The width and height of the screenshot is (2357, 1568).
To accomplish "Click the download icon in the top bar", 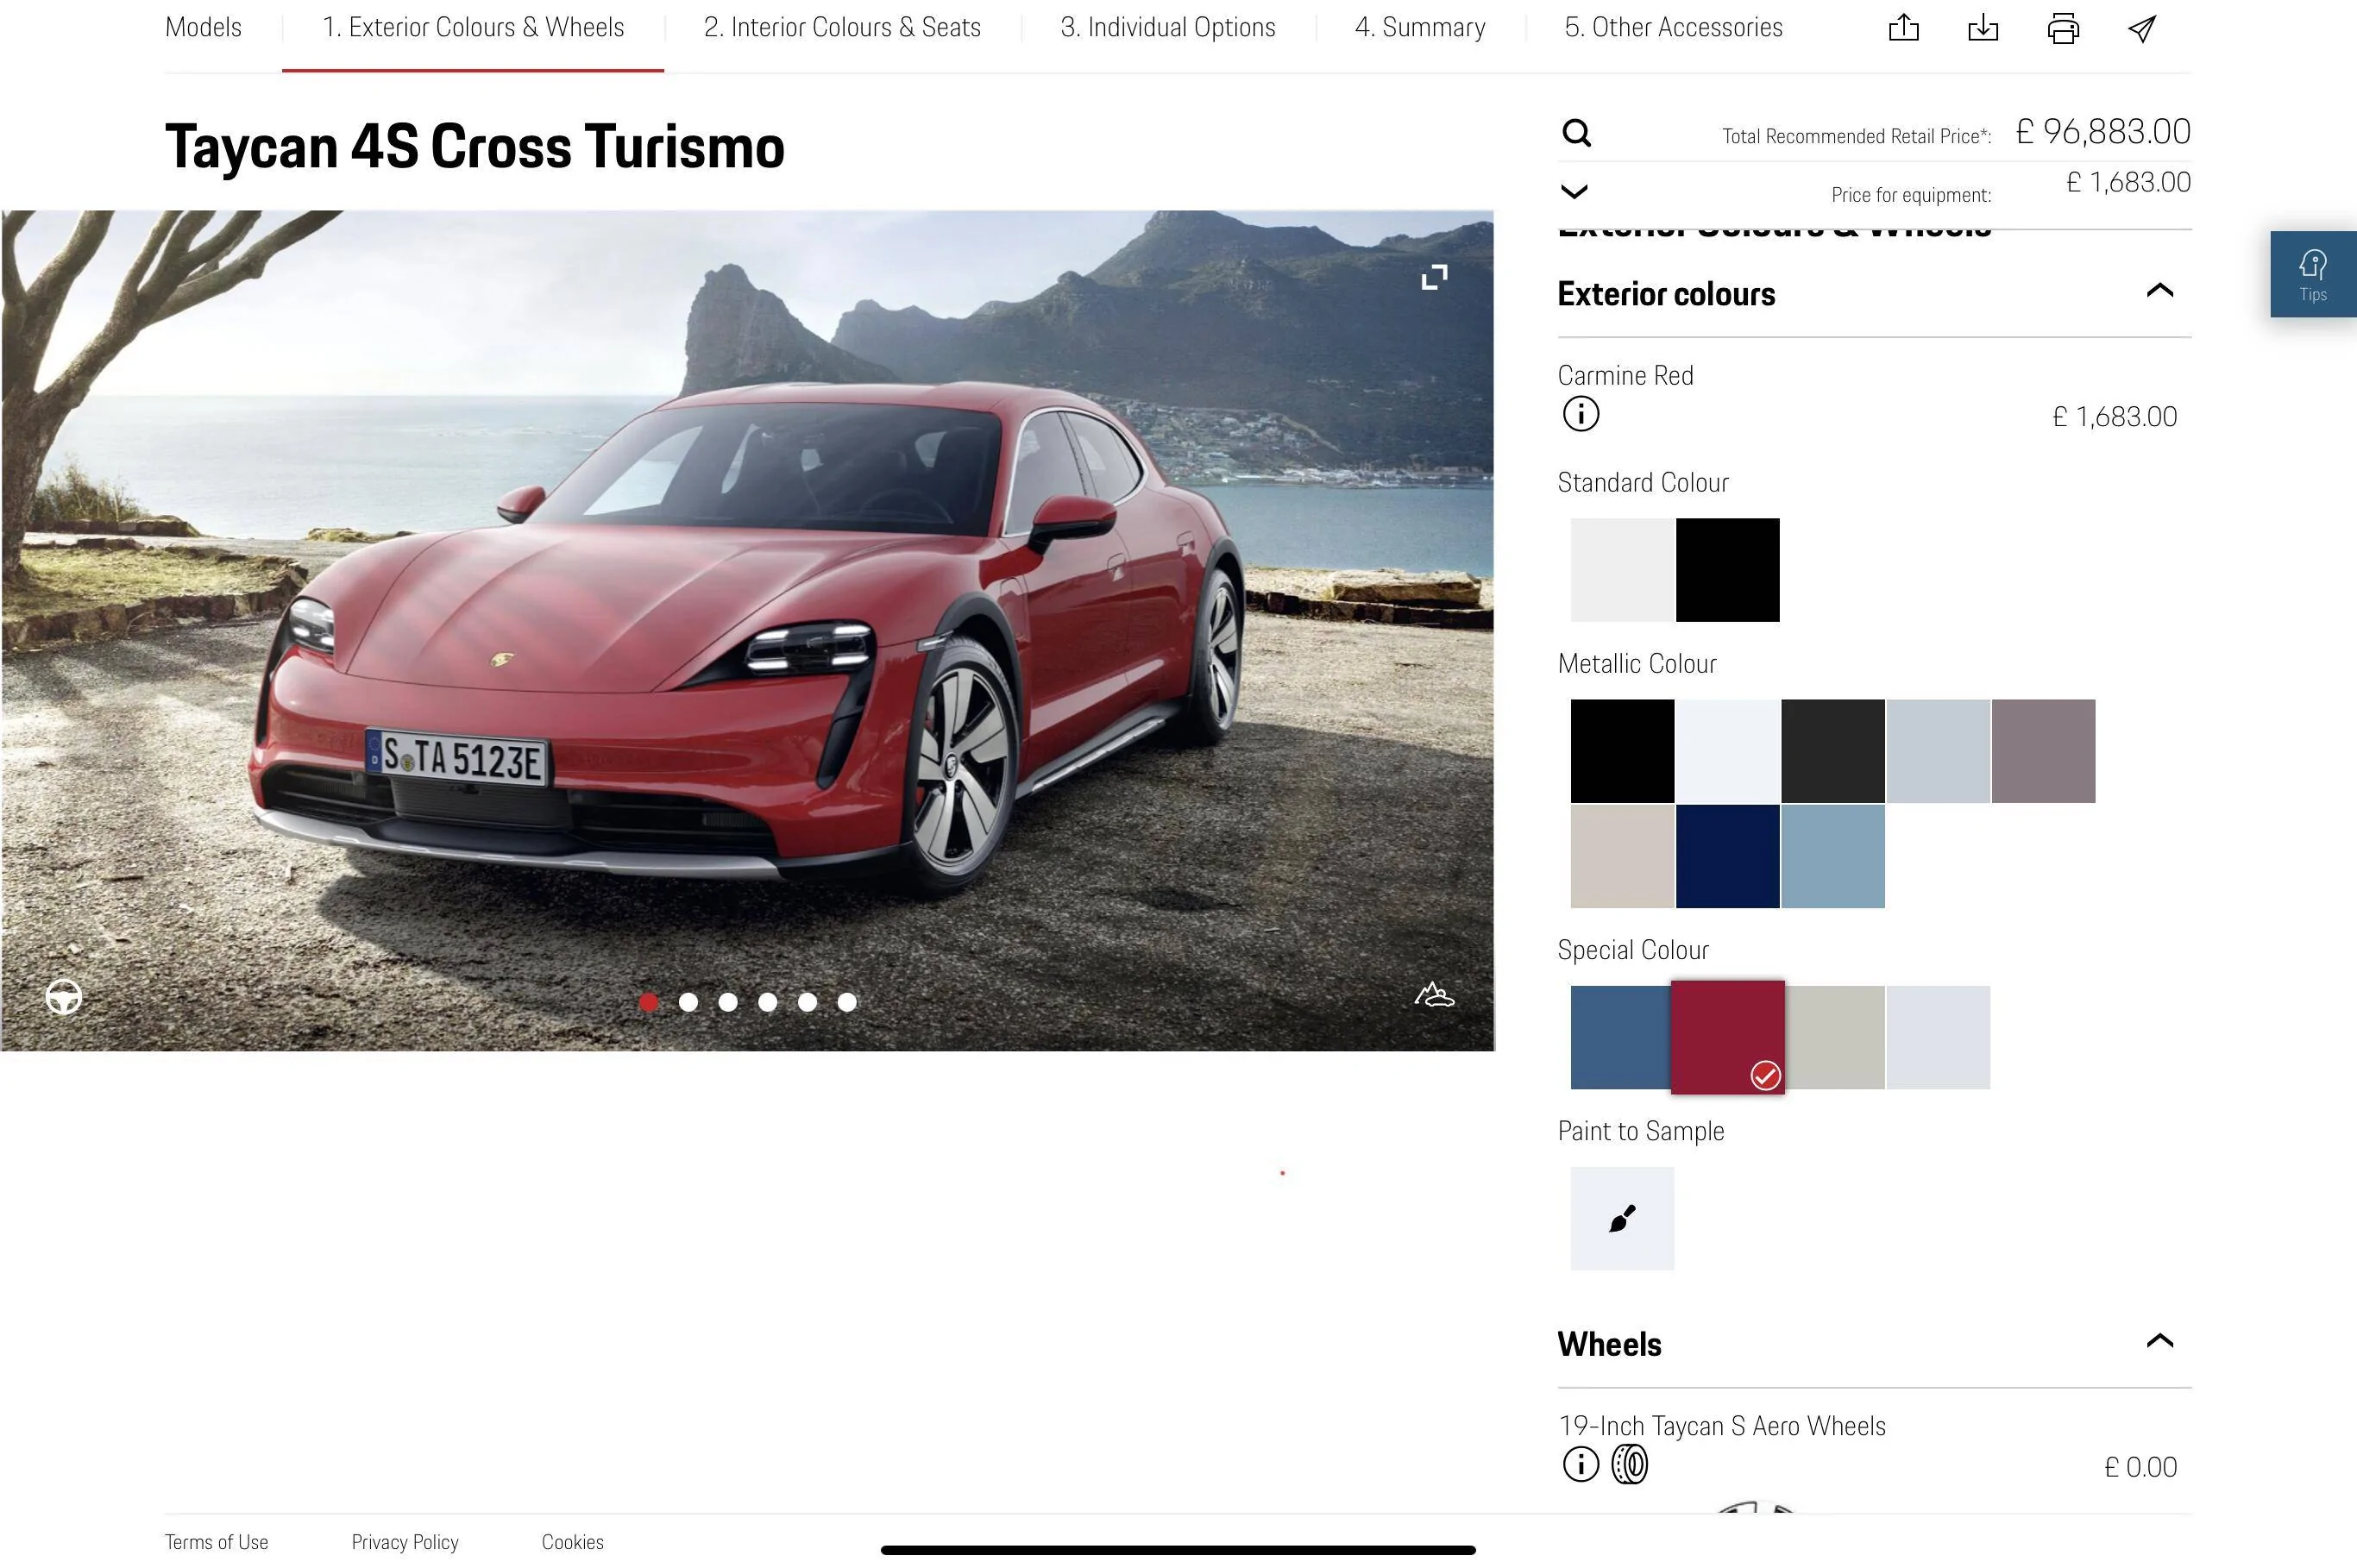I will pos(1983,28).
